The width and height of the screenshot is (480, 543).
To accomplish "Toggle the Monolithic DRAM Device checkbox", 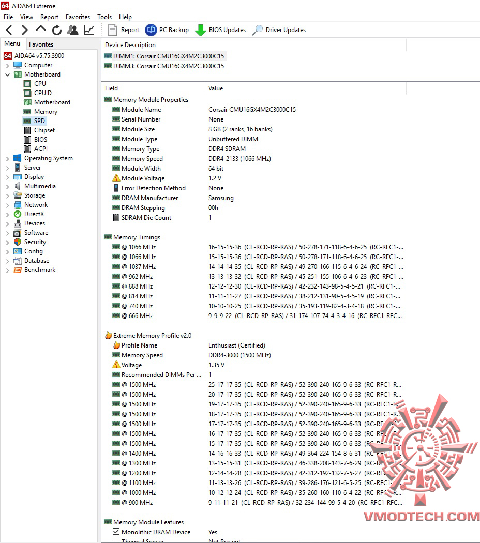I will [x=116, y=532].
